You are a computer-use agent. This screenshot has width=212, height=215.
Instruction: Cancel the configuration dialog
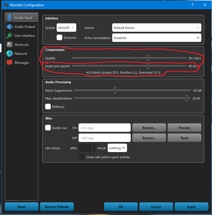156,207
